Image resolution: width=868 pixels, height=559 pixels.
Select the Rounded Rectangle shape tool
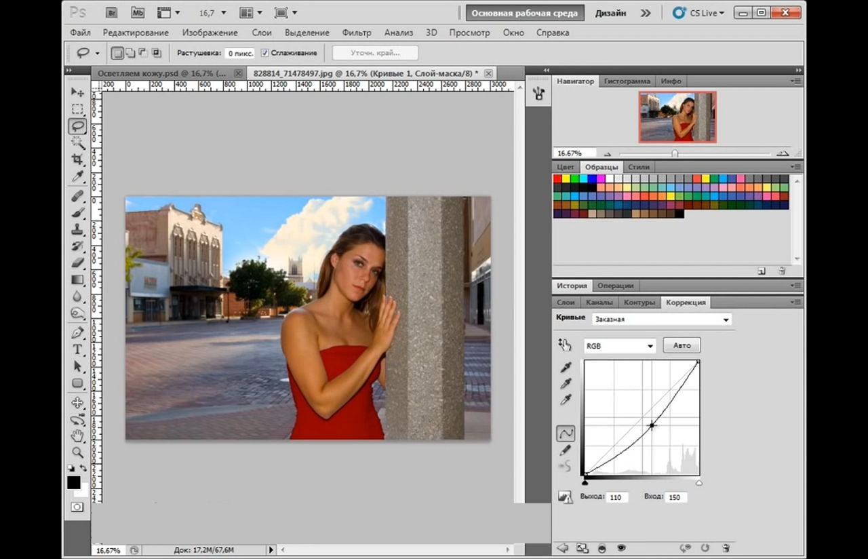(77, 383)
